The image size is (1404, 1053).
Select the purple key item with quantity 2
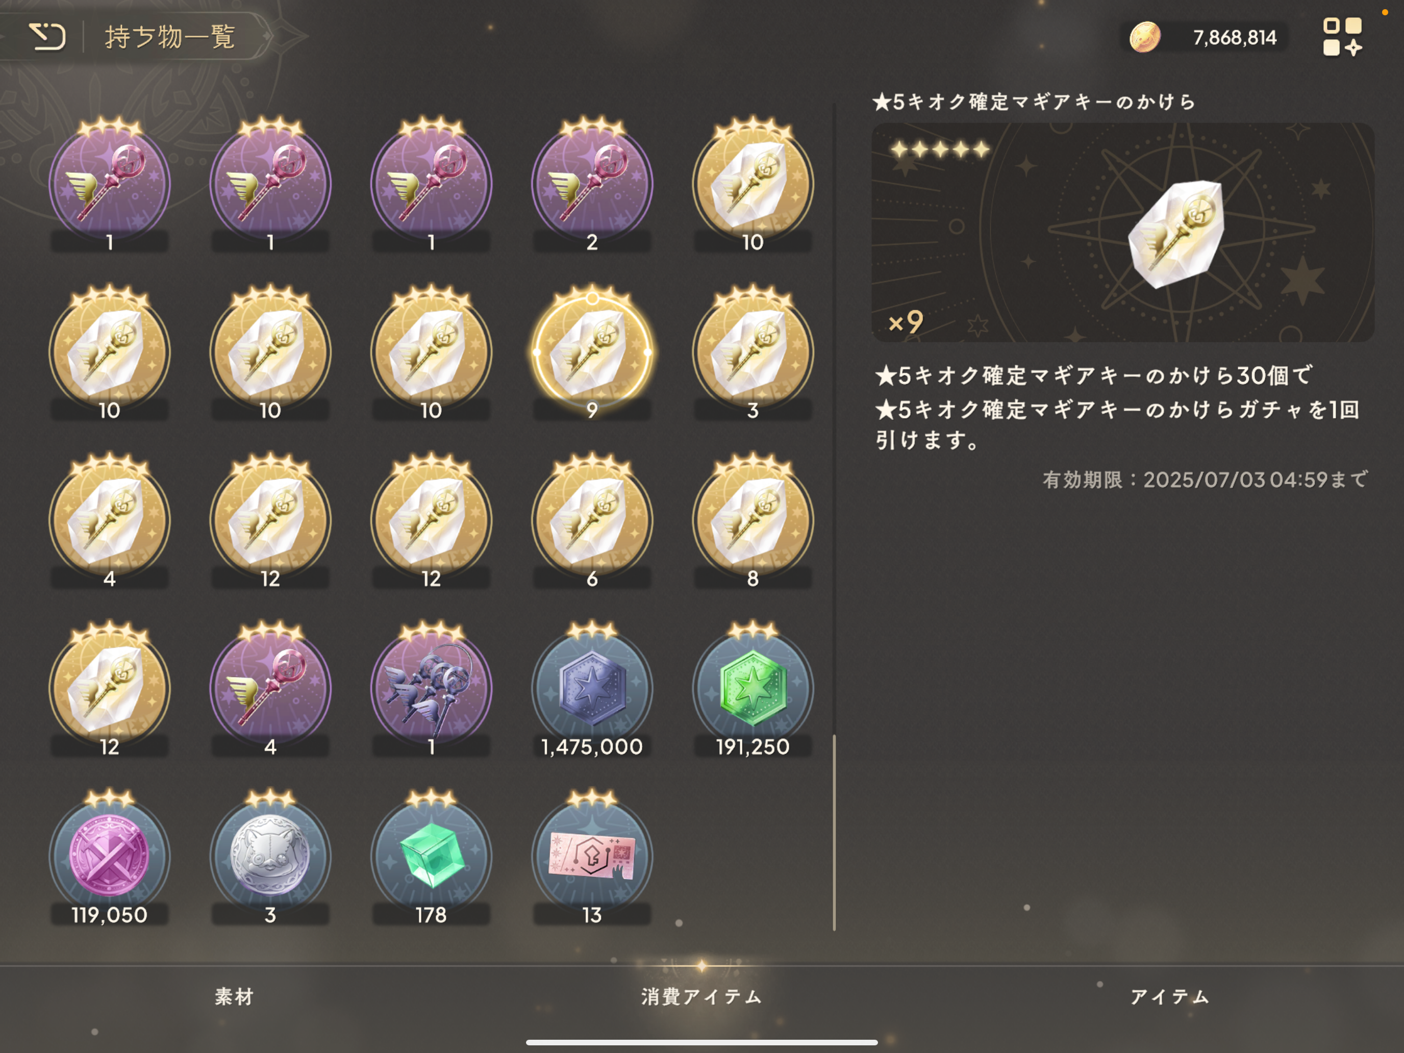(592, 185)
